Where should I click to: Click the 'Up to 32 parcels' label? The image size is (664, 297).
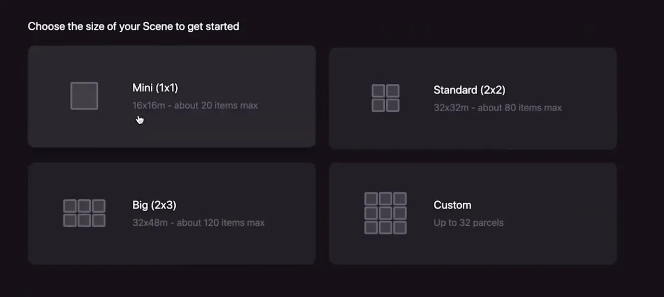tap(468, 222)
